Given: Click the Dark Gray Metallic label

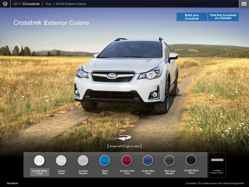Looking at the screenshot, I should pyautogui.click(x=170, y=172).
